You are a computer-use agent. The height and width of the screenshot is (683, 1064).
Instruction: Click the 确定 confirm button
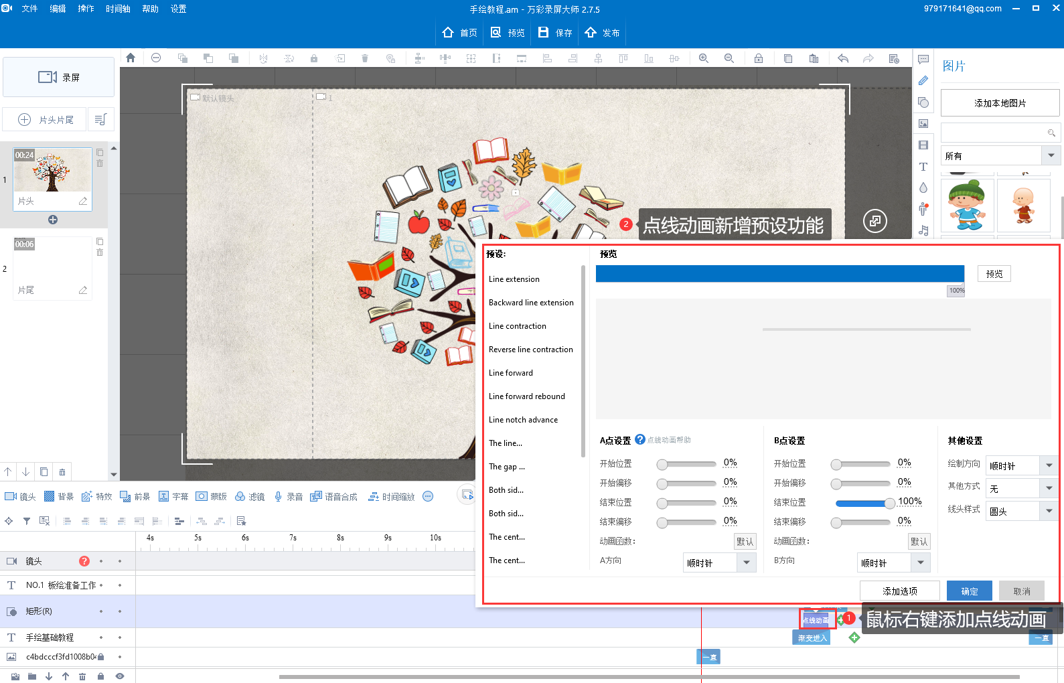tap(970, 591)
